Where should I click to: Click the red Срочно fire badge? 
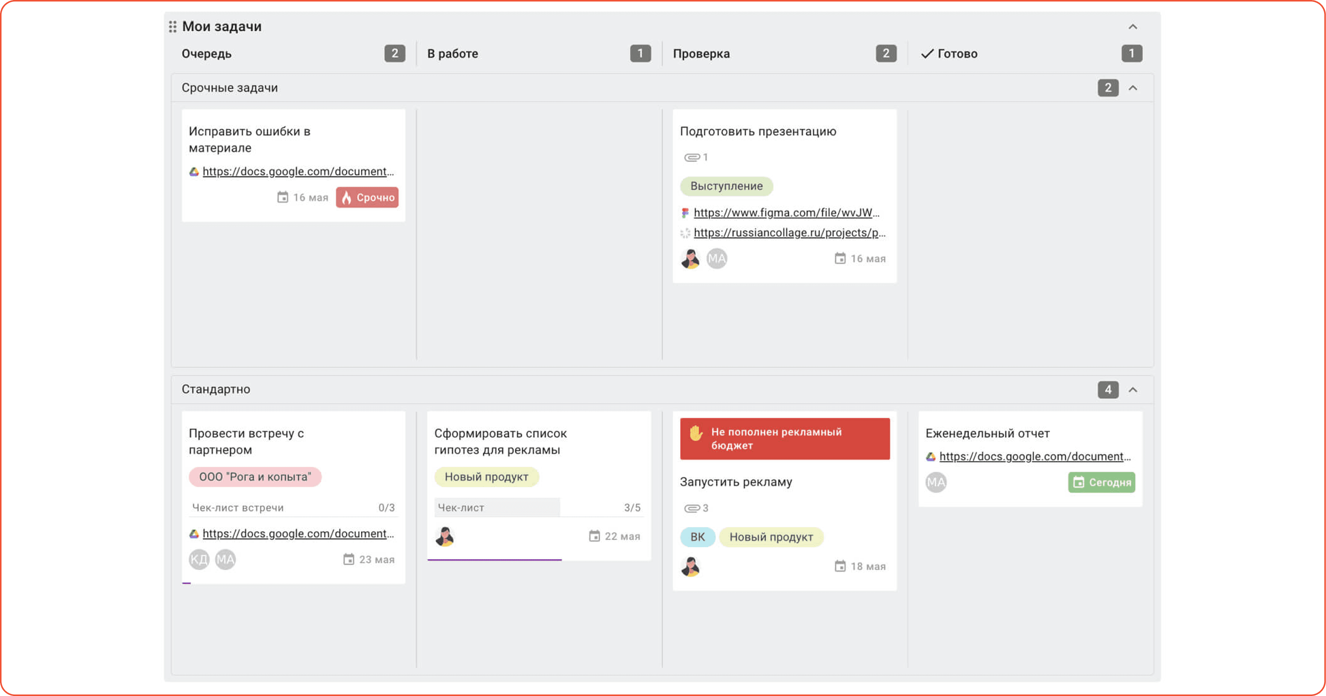[367, 198]
